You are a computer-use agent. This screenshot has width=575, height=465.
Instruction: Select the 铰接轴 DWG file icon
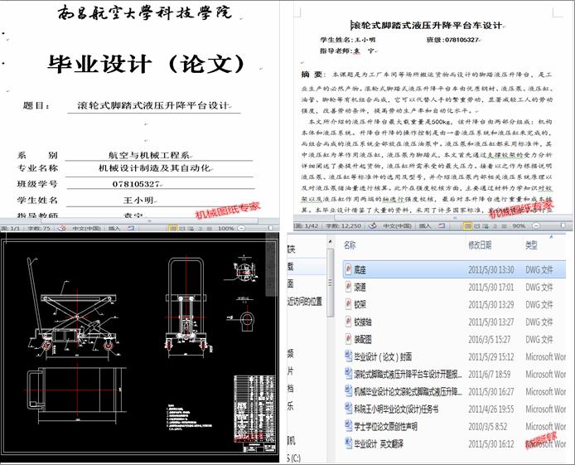pos(348,322)
